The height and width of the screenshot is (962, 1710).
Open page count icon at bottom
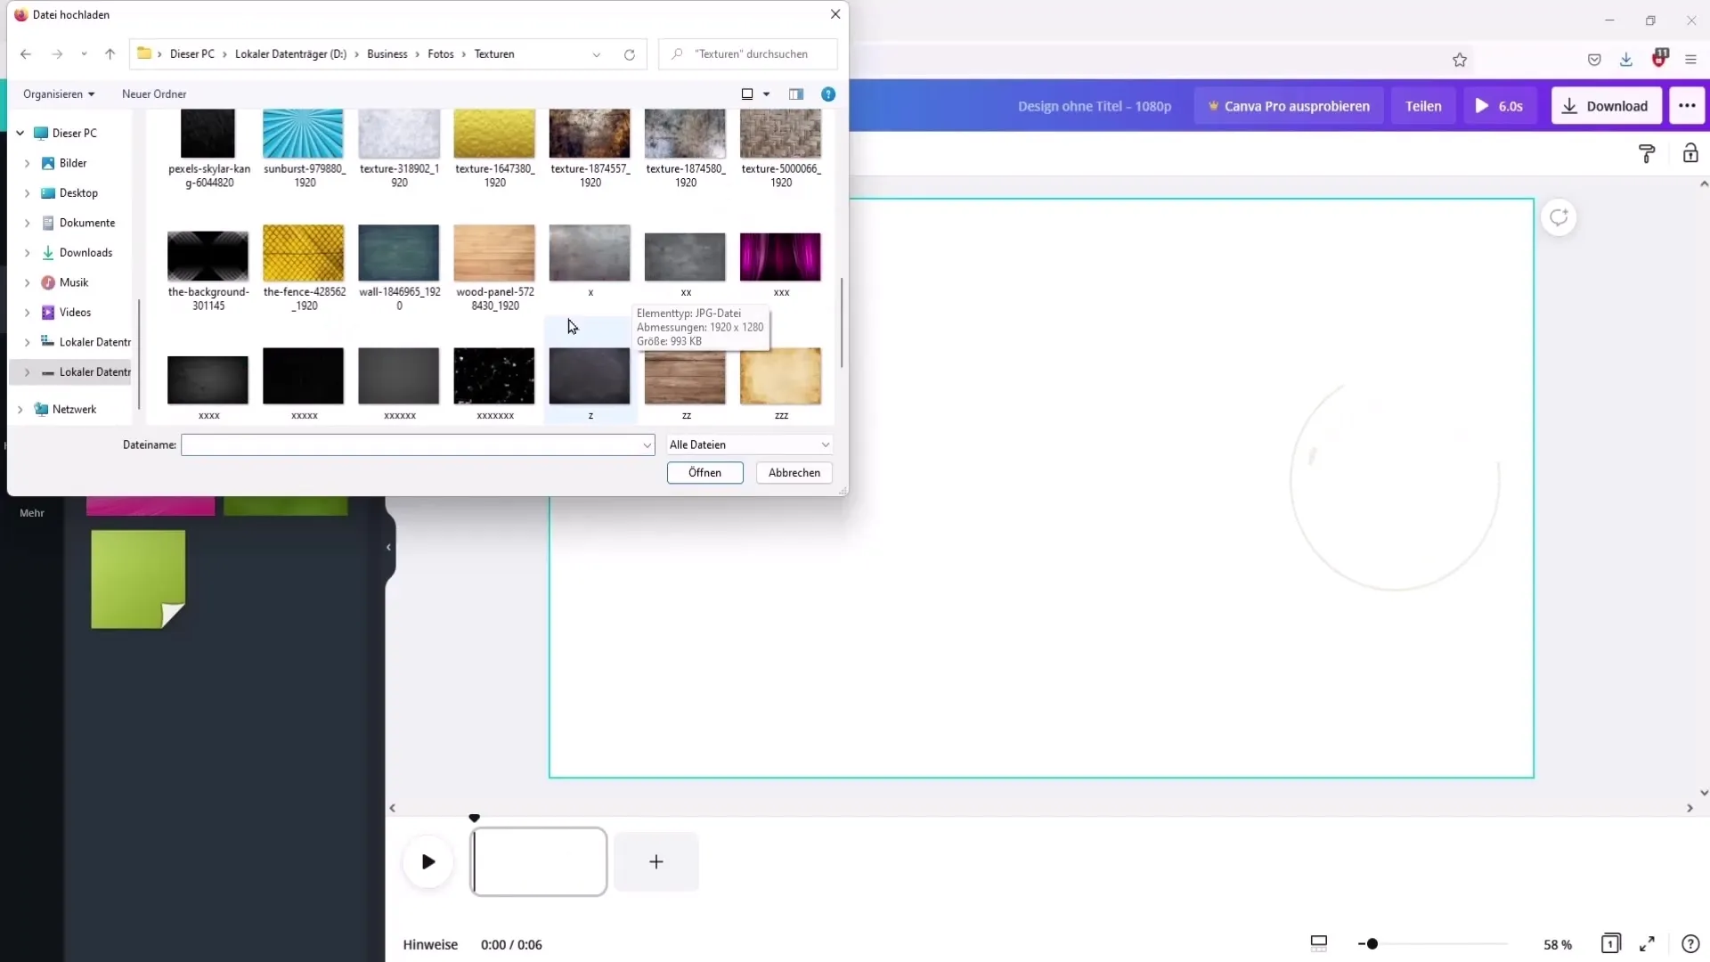pos(1610,943)
